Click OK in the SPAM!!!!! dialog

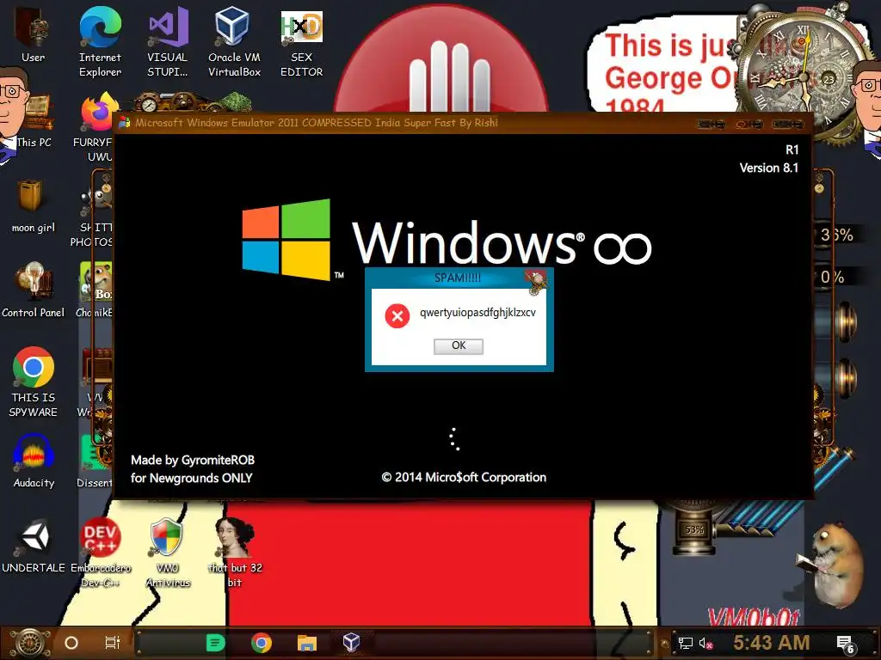(458, 345)
